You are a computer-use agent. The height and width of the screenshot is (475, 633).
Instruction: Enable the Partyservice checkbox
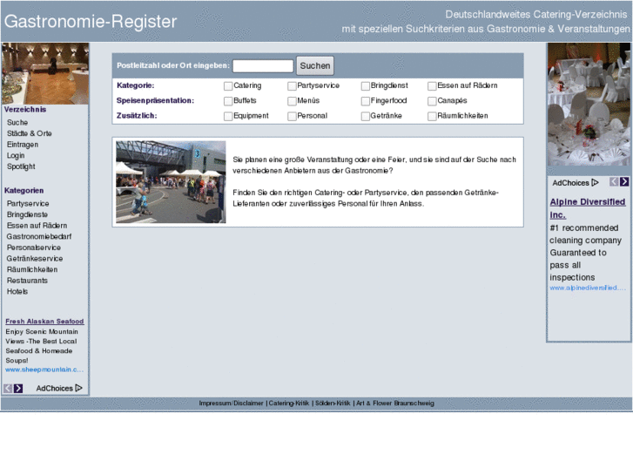pos(292,85)
